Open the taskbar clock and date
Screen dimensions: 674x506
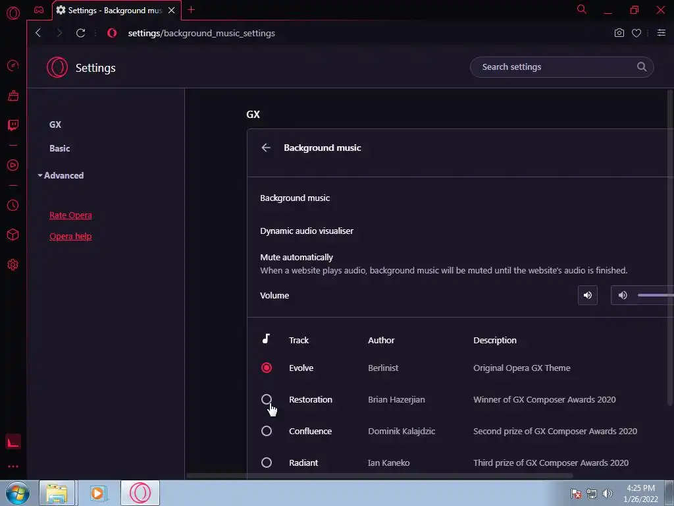(640, 493)
